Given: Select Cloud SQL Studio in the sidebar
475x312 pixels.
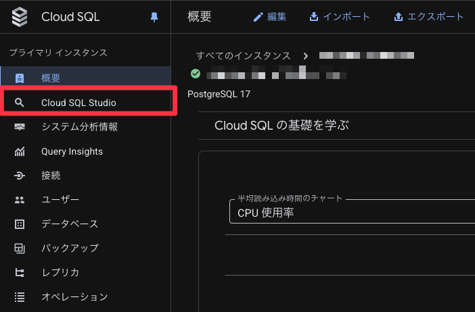Looking at the screenshot, I should tap(78, 103).
